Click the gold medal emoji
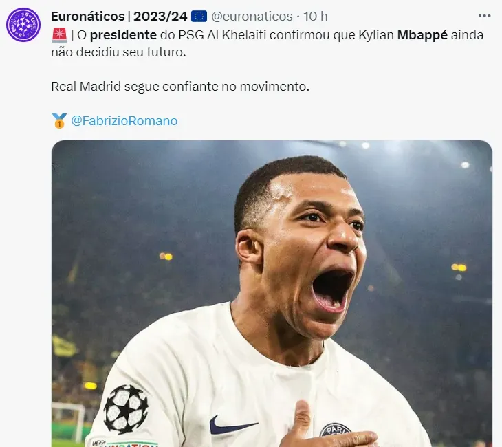Screen dimensions: 502x447 (59, 121)
